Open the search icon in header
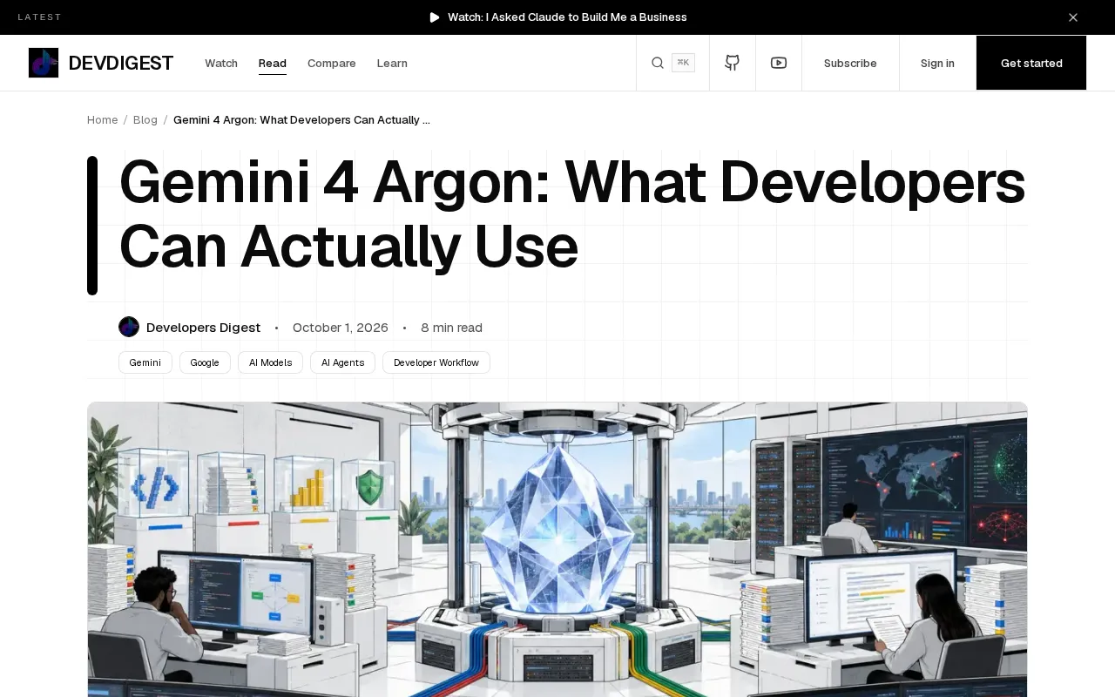The image size is (1115, 697). (x=658, y=63)
